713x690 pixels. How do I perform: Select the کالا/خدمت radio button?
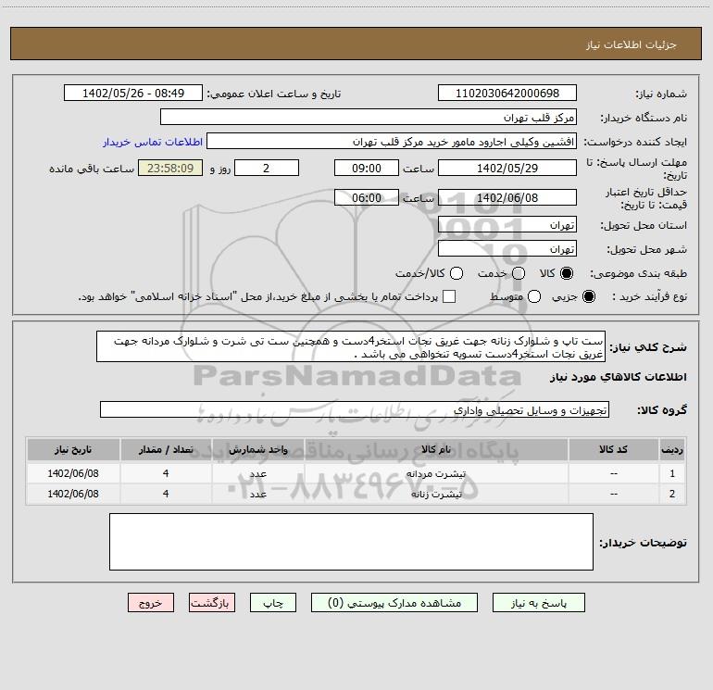457,273
